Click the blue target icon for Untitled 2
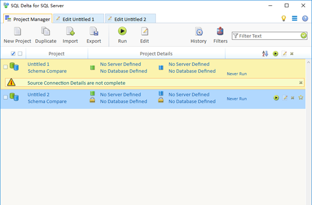312x205 pixels. pos(161,93)
